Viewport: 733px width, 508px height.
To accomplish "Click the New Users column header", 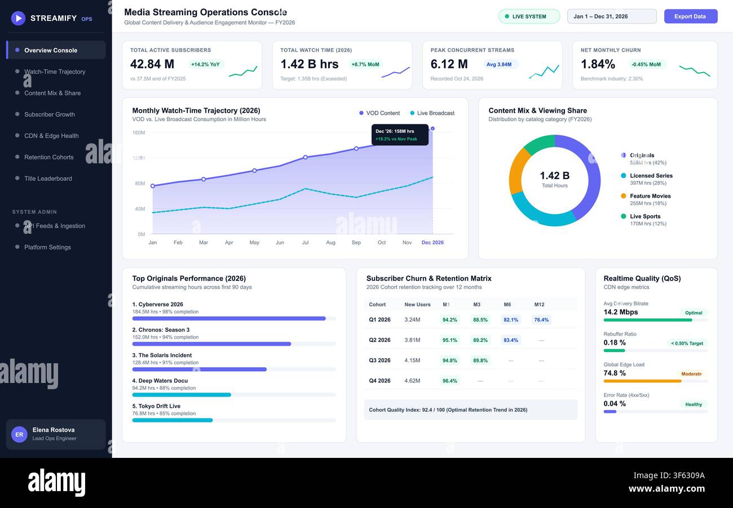I will pyautogui.click(x=417, y=305).
